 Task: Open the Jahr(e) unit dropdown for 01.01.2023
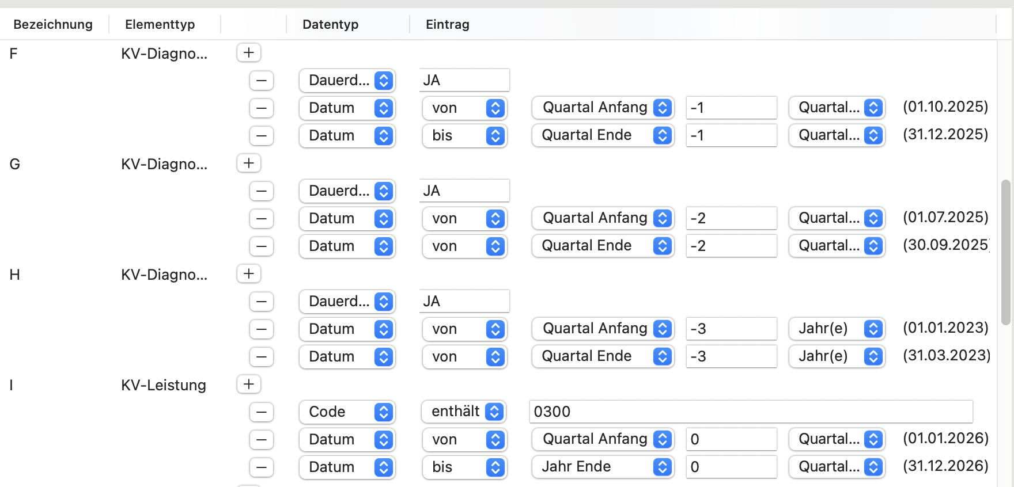click(837, 329)
